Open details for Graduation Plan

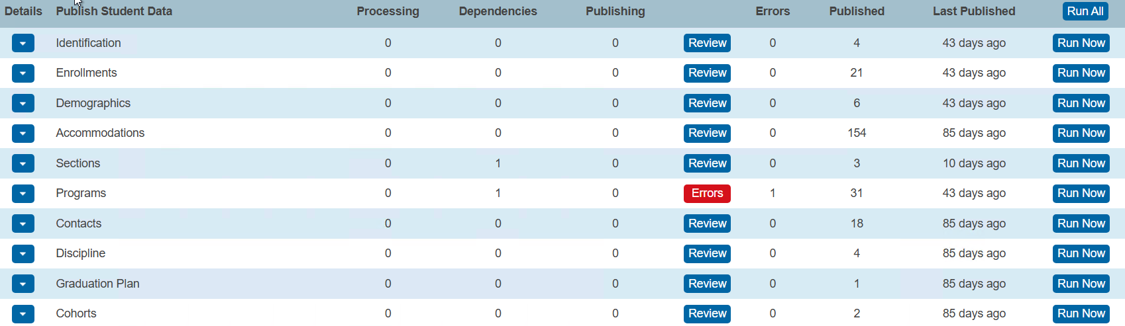23,284
